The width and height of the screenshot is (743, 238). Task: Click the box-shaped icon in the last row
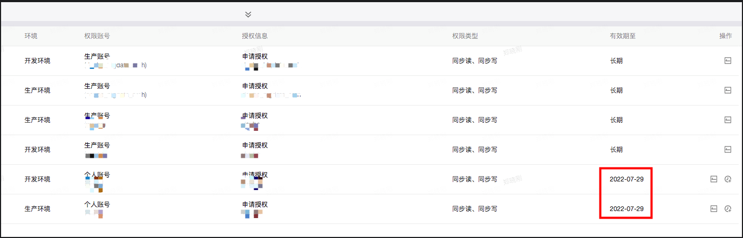pyautogui.click(x=713, y=209)
